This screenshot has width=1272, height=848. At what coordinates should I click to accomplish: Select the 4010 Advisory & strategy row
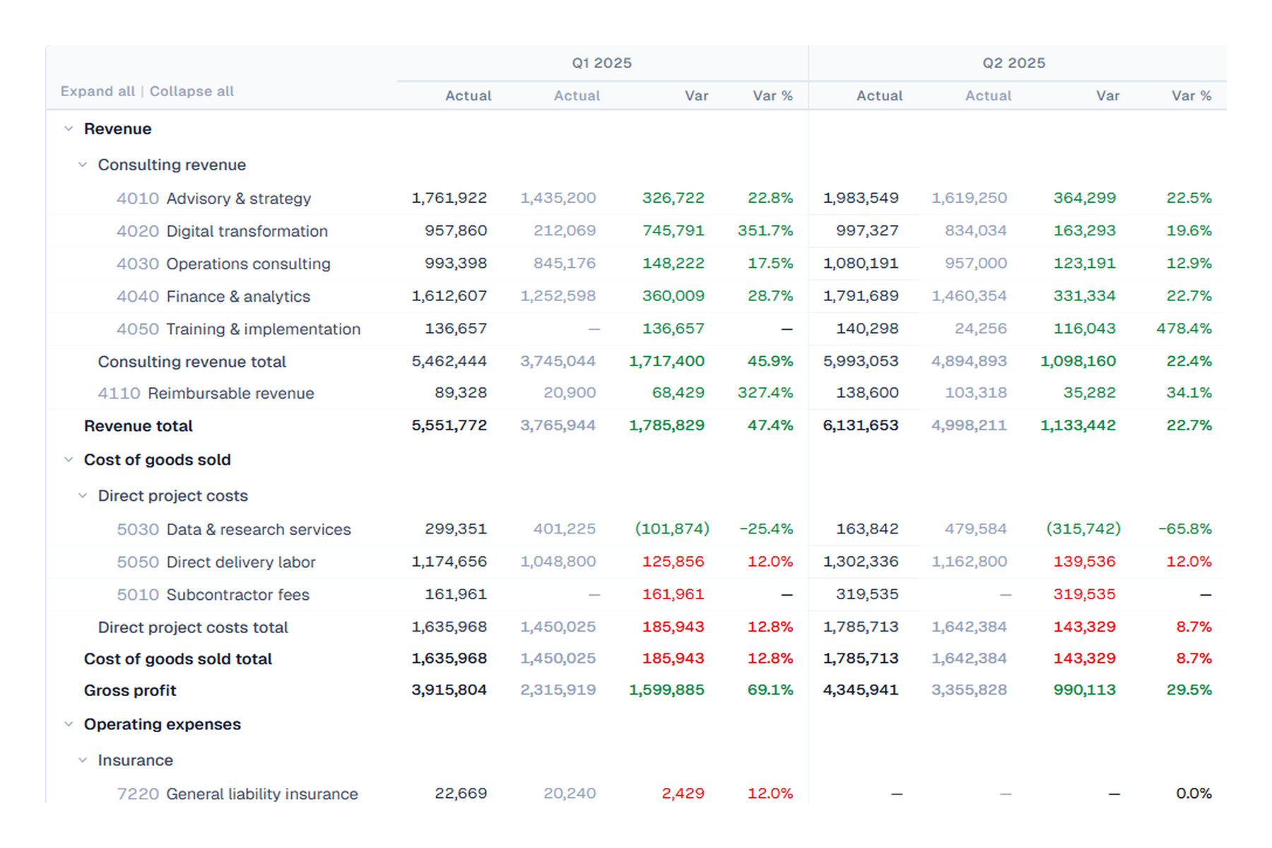pyautogui.click(x=636, y=199)
